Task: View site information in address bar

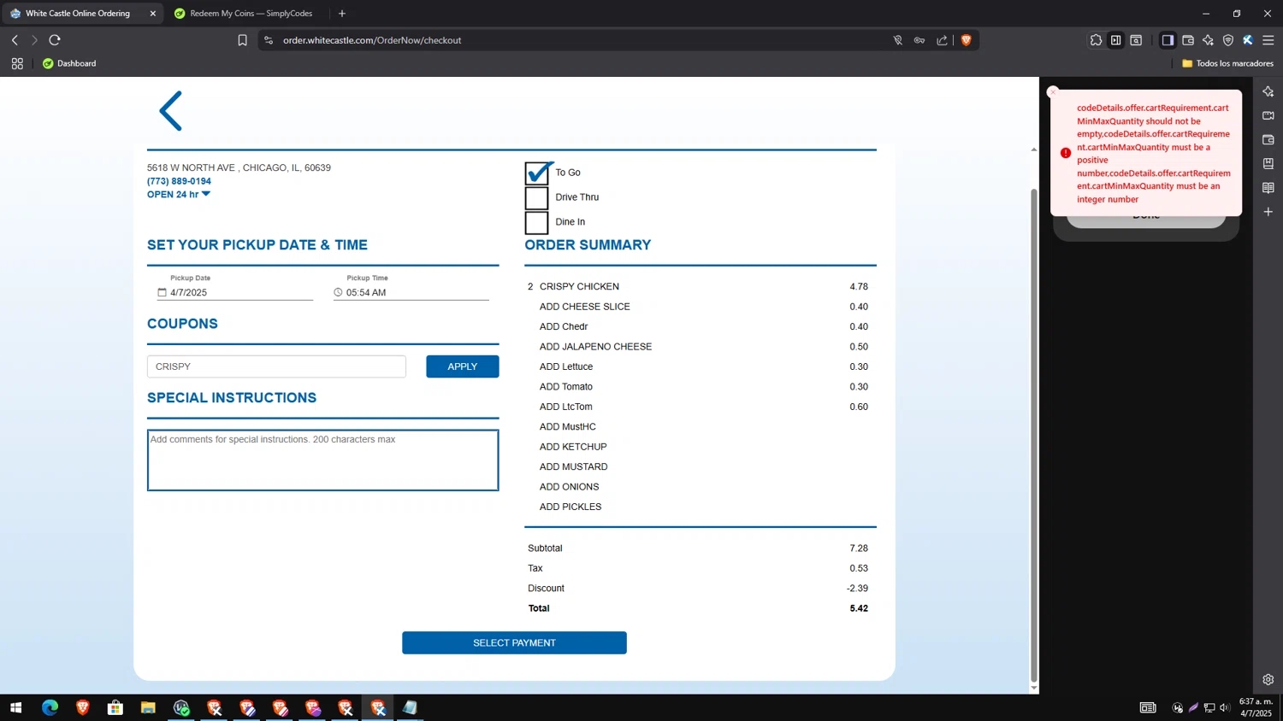Action: [269, 40]
